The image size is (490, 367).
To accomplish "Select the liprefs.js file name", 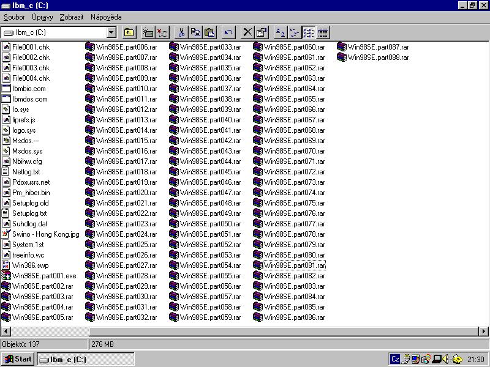I will 23,120.
